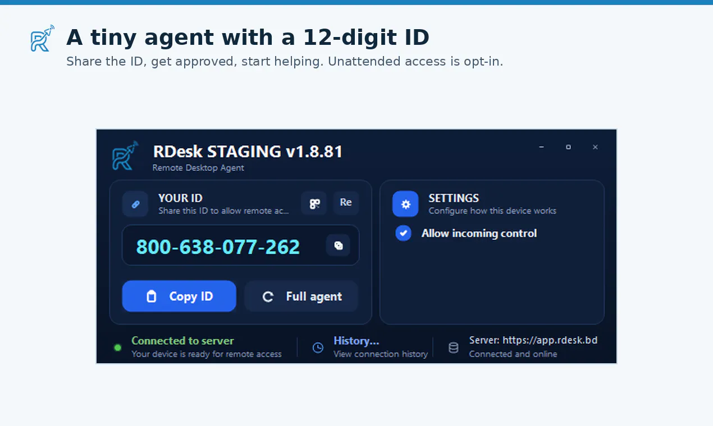The image size is (713, 426).
Task: Click the link icon beside YOUR ID
Action: pos(135,204)
